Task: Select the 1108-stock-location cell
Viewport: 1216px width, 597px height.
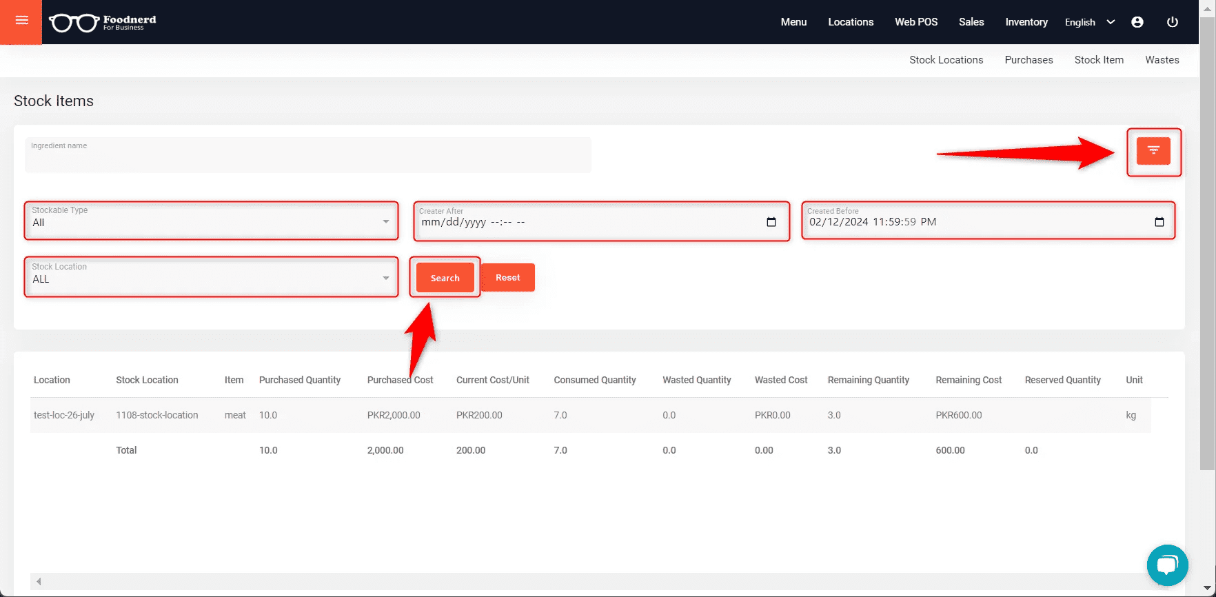Action: tap(157, 415)
